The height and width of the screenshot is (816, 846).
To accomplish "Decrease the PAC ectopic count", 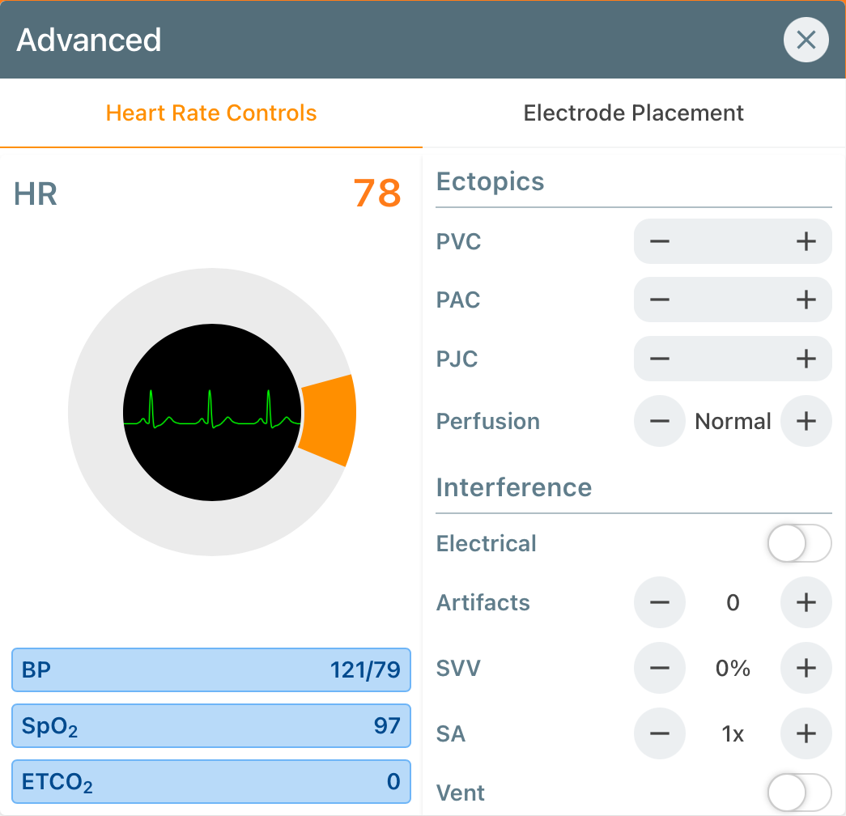I will (660, 300).
